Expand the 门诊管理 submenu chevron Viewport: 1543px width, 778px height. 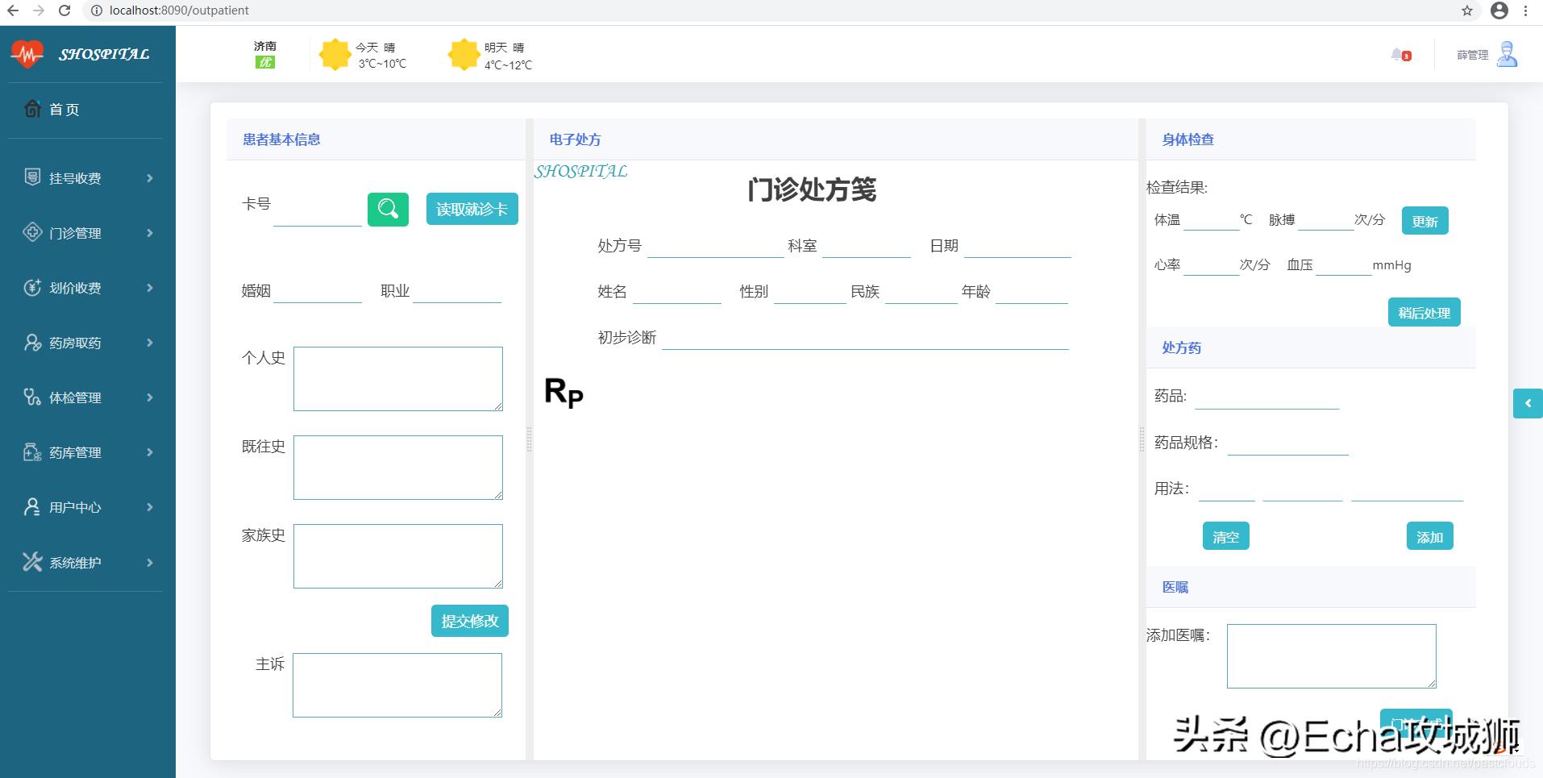149,233
